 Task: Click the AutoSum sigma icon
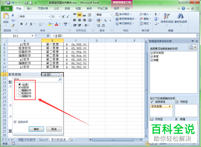click(x=156, y=14)
